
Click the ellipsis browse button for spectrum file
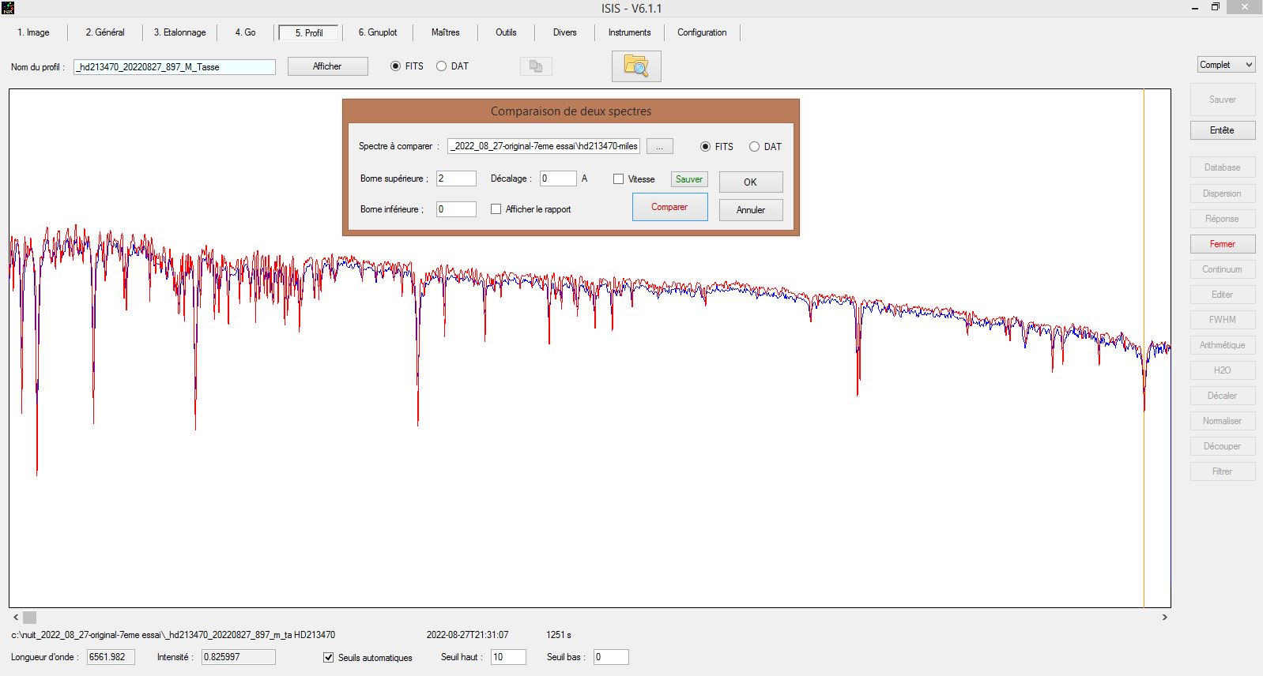tap(659, 147)
